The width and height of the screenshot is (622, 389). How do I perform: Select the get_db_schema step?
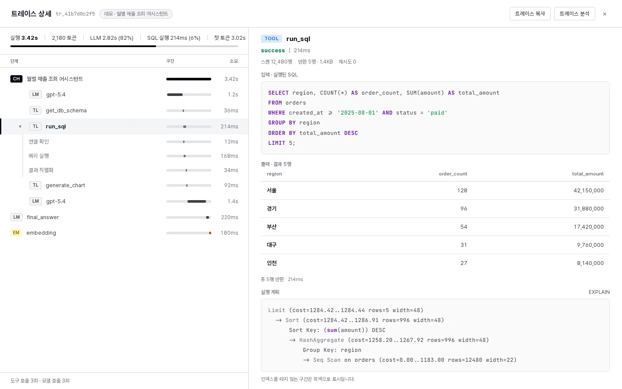coord(124,111)
